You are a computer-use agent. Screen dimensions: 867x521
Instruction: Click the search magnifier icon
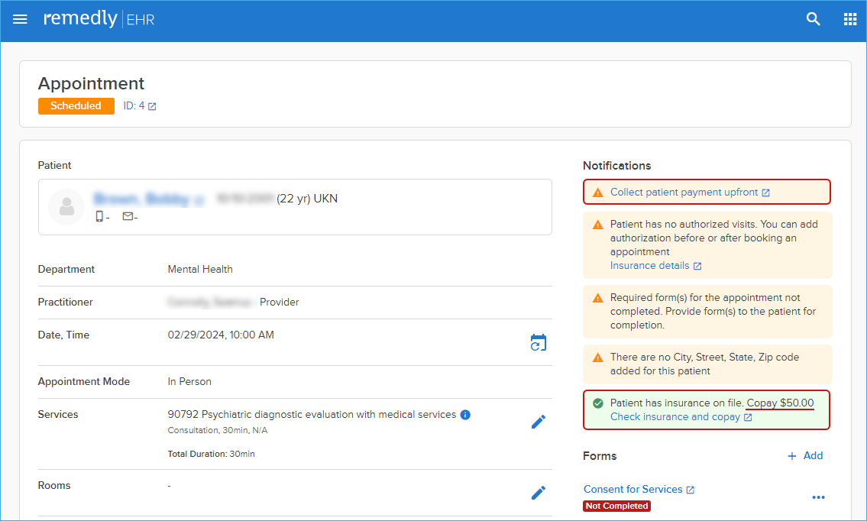pos(813,19)
